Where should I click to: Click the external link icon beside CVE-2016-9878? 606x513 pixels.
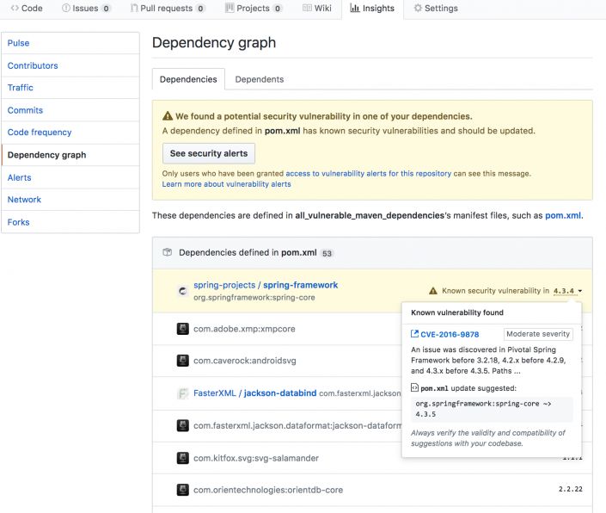tap(415, 334)
